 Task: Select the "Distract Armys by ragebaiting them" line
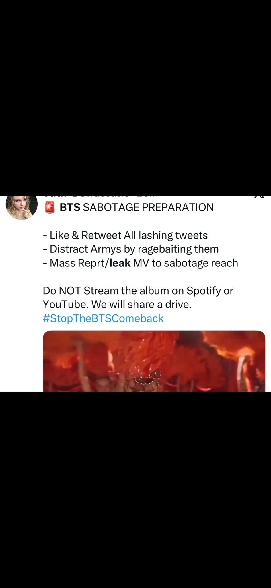(x=131, y=249)
